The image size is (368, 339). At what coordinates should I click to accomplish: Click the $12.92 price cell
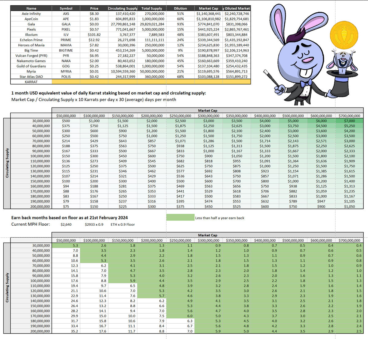[94, 40]
